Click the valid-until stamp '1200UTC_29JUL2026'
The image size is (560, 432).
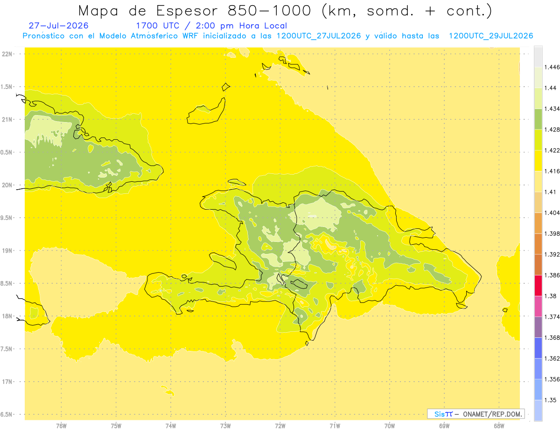pos(491,36)
